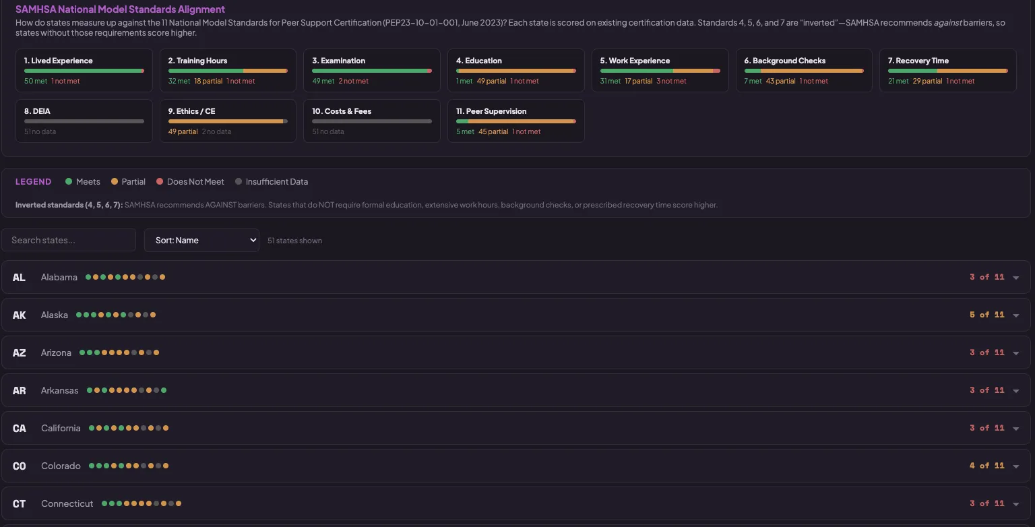
Task: Click the AZ state abbreviation
Action: [19, 352]
